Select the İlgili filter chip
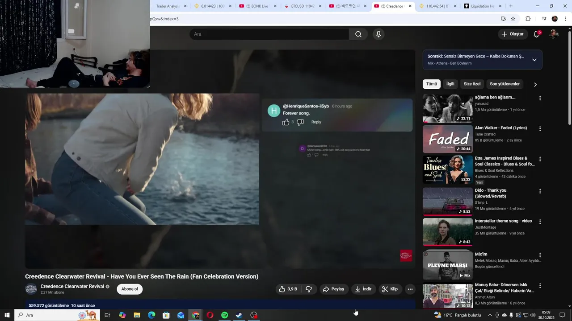 pos(450,84)
